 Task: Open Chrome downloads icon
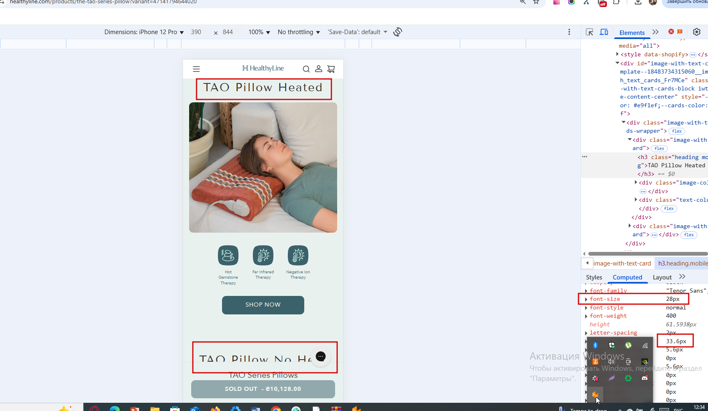[x=638, y=2]
